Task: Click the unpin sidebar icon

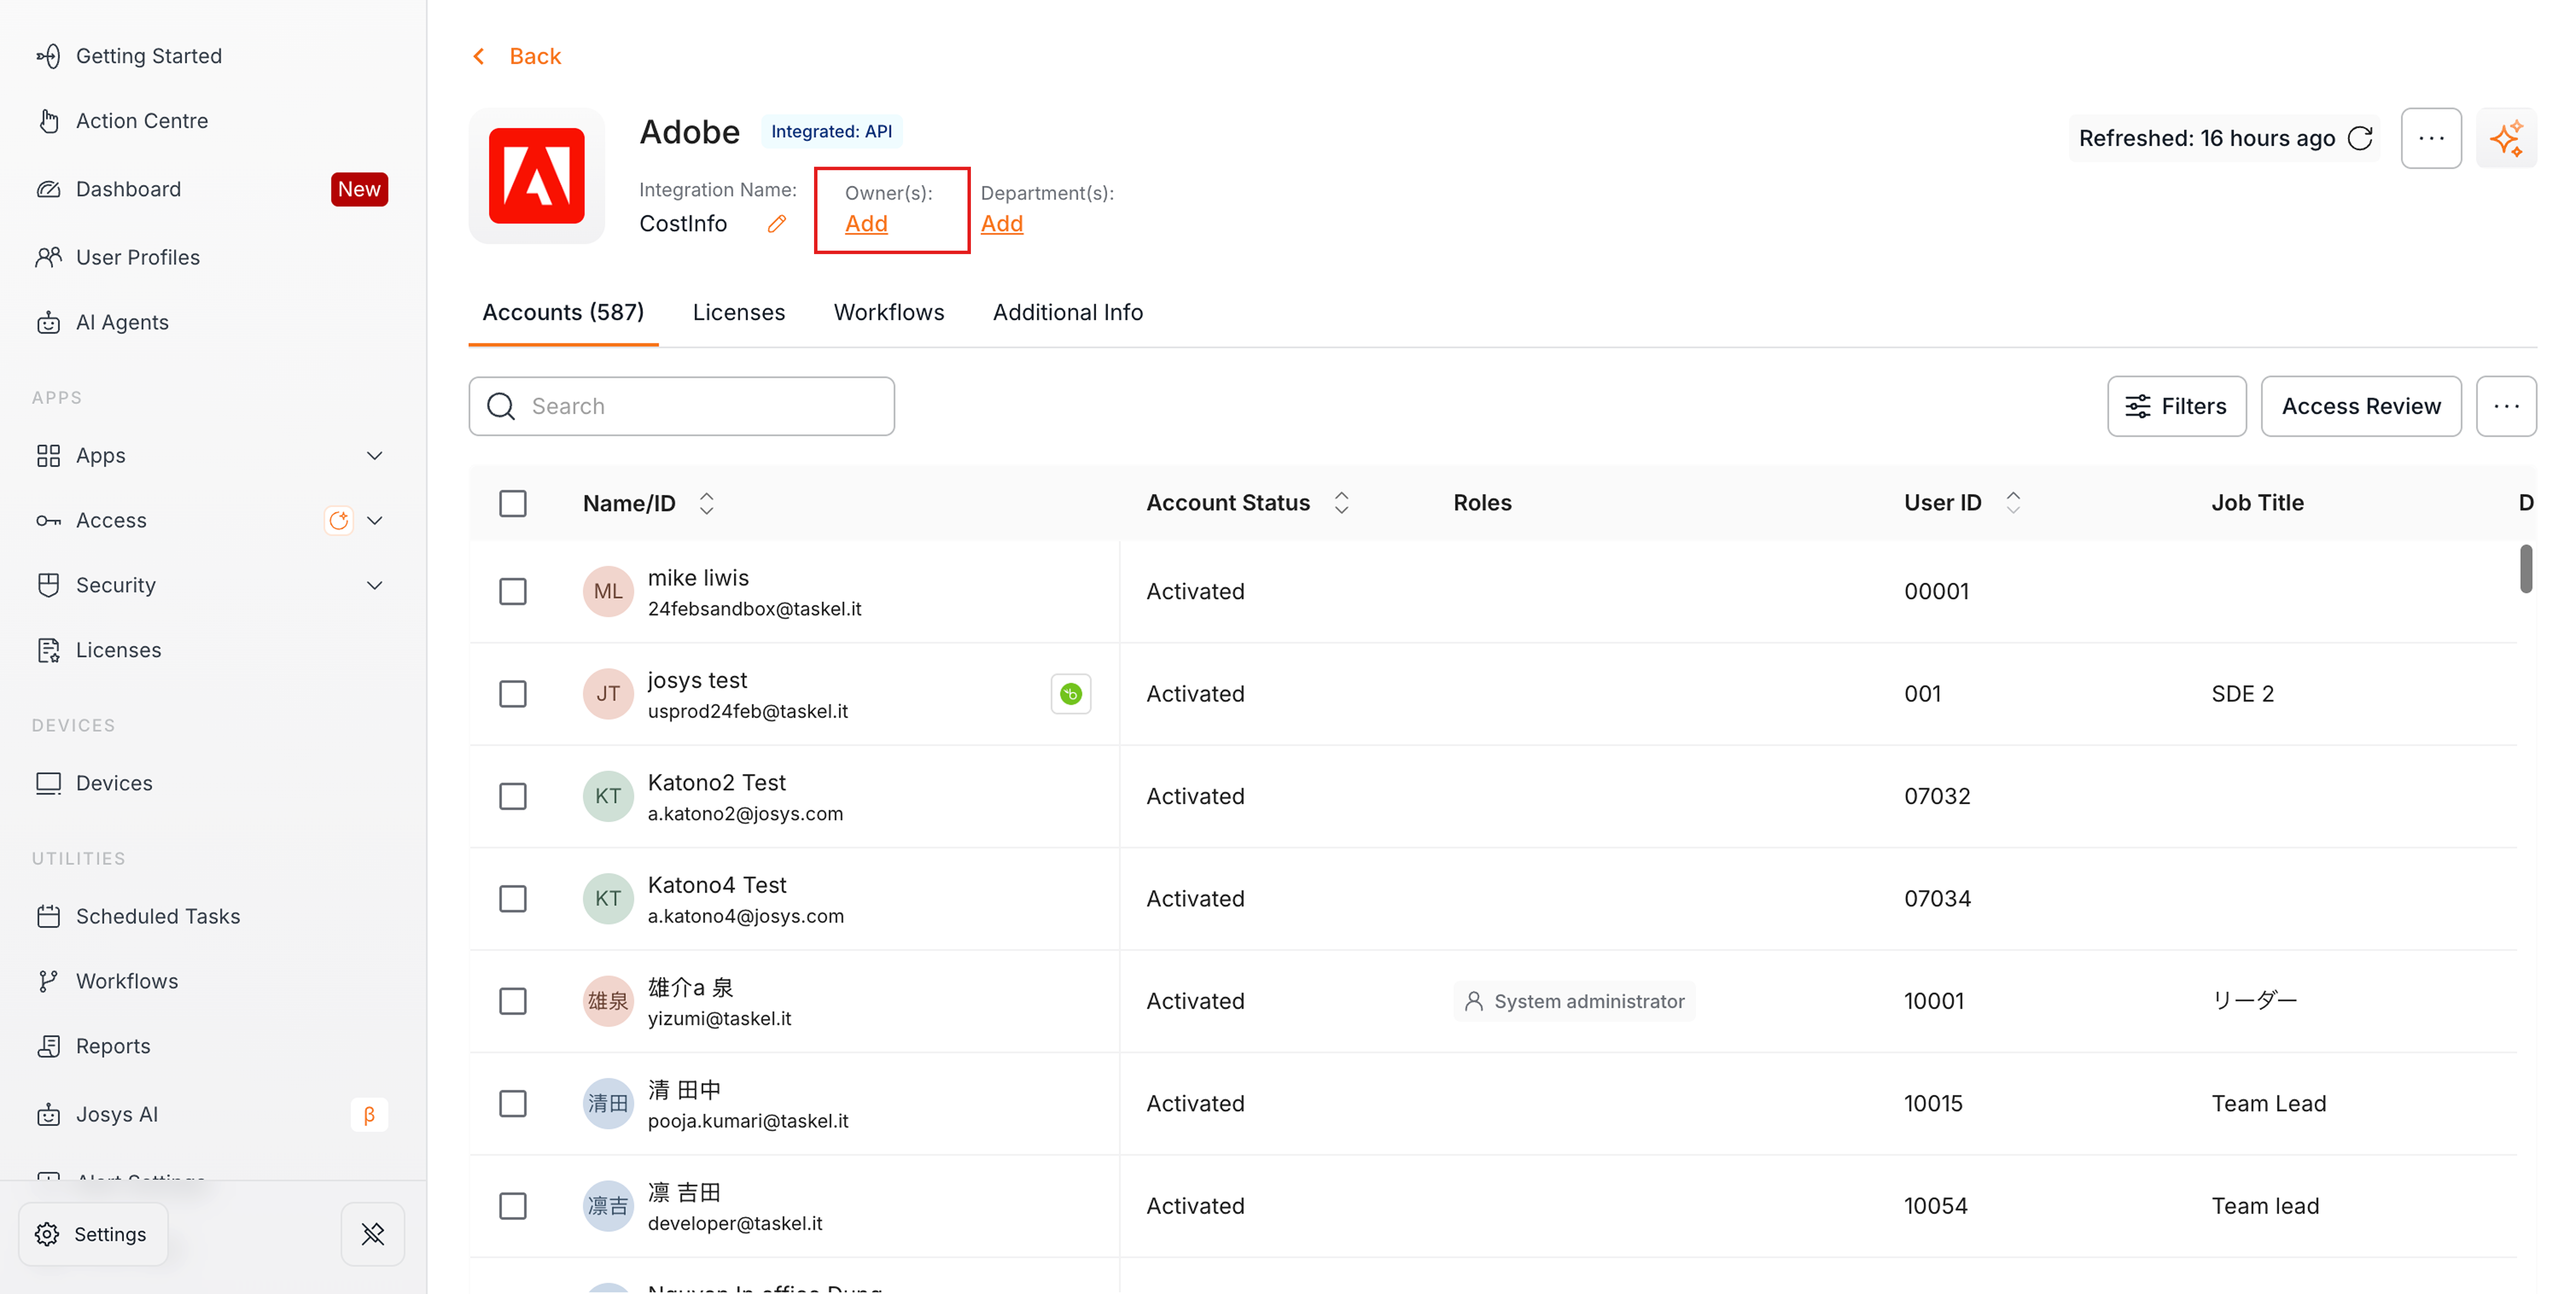Action: coord(373,1234)
